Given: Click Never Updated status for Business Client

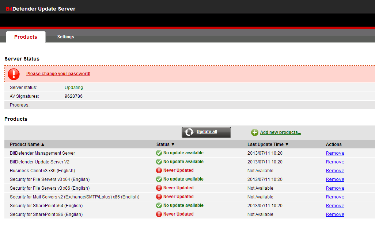Looking at the screenshot, I should [x=178, y=170].
